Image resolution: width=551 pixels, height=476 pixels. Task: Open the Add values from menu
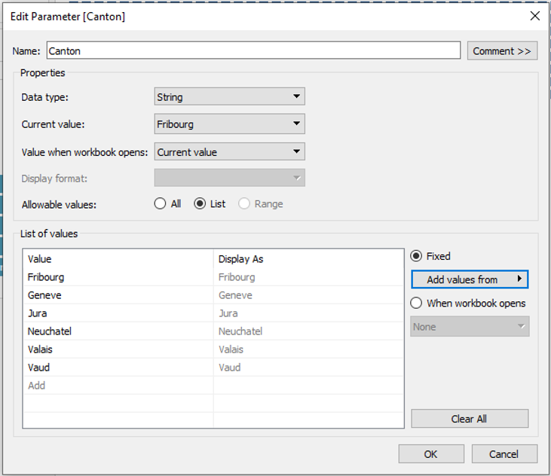[470, 279]
